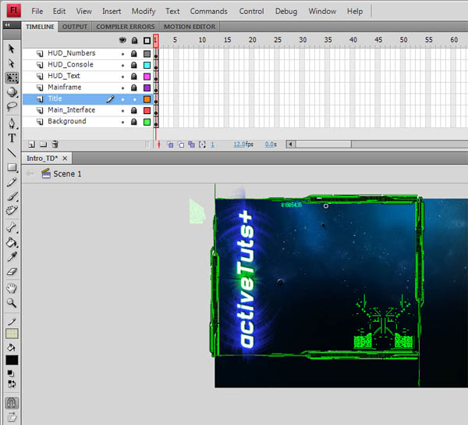
Task: Select the Eyedropper tool
Action: click(x=12, y=257)
